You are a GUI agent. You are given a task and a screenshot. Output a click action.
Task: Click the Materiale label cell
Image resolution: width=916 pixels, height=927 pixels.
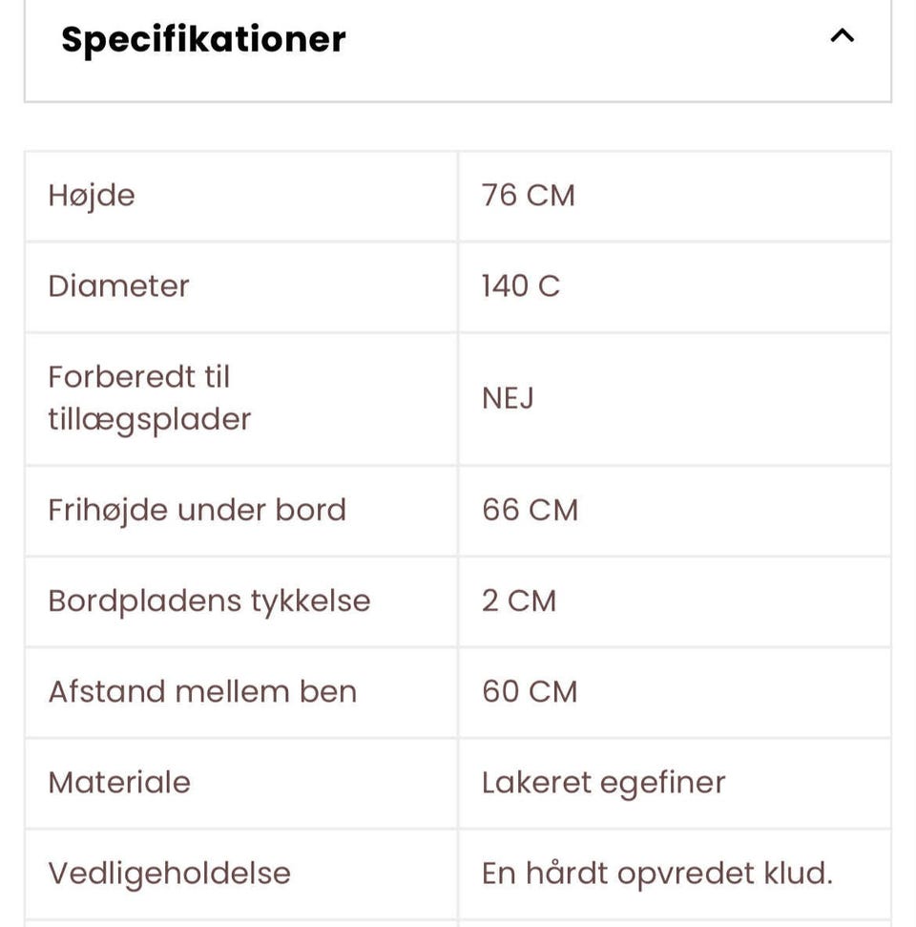tap(119, 783)
